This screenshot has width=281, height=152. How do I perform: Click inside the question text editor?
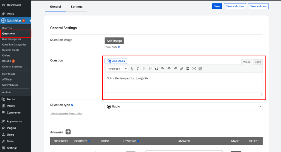184,82
